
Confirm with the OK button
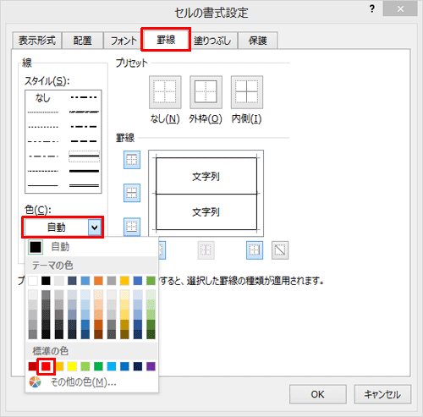pyautogui.click(x=318, y=394)
